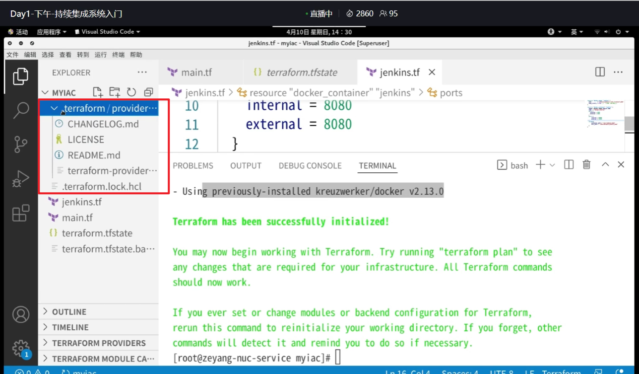Switch to the terraform.tfstate editor tab
Screen dimensions: 639x374
(x=300, y=72)
